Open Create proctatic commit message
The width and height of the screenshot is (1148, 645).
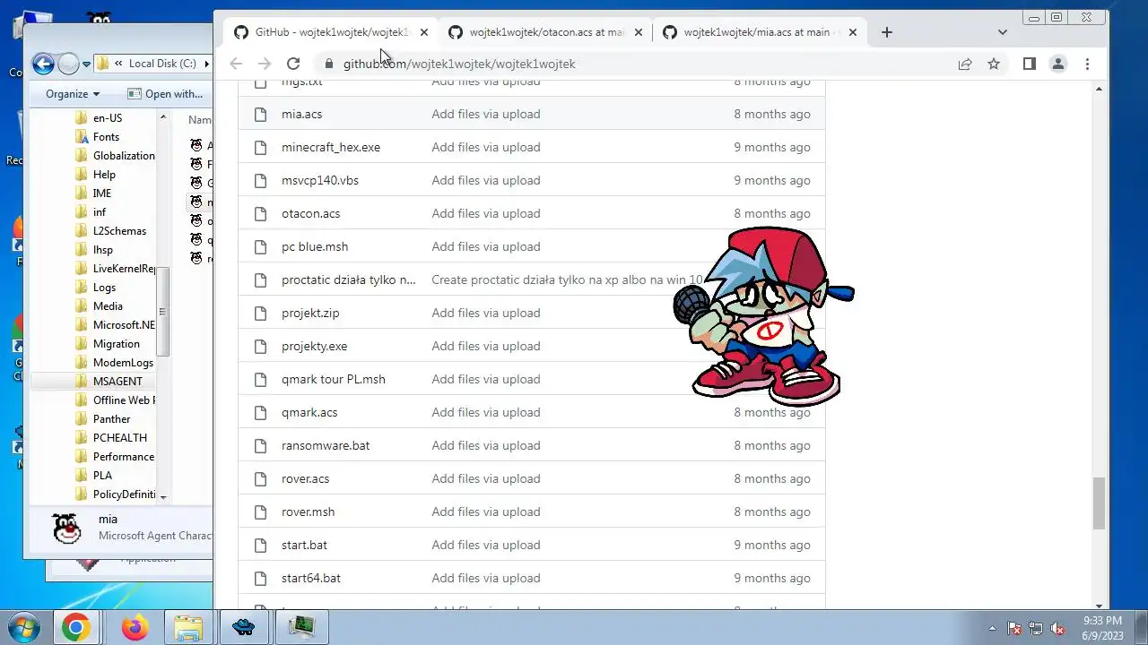tap(567, 279)
